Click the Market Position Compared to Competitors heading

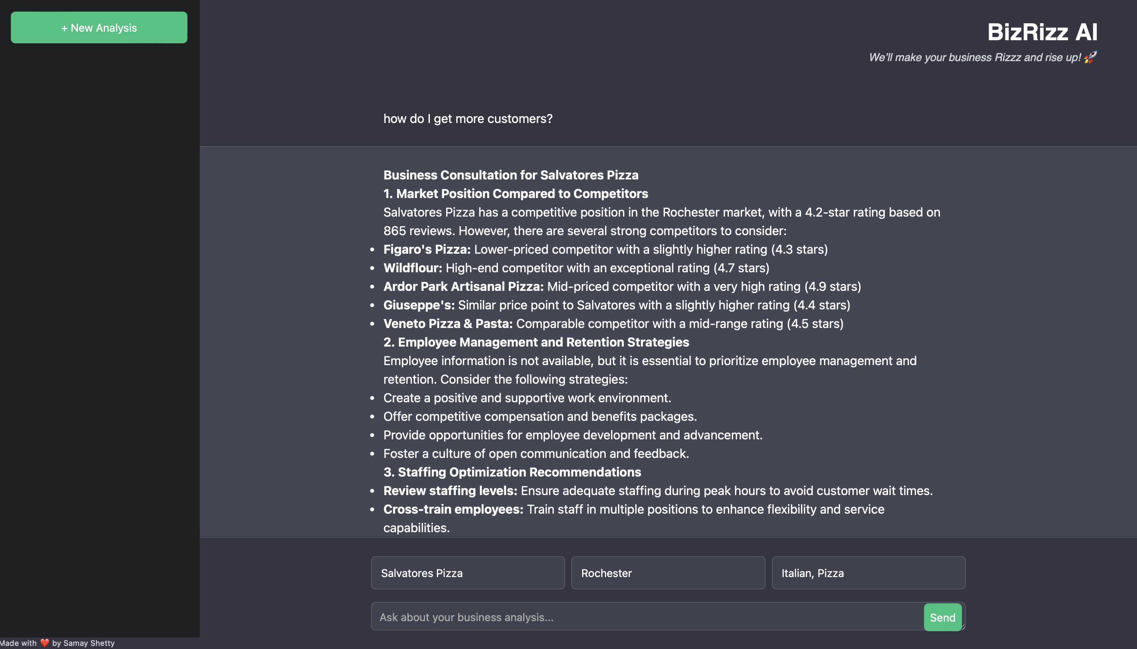(x=515, y=193)
